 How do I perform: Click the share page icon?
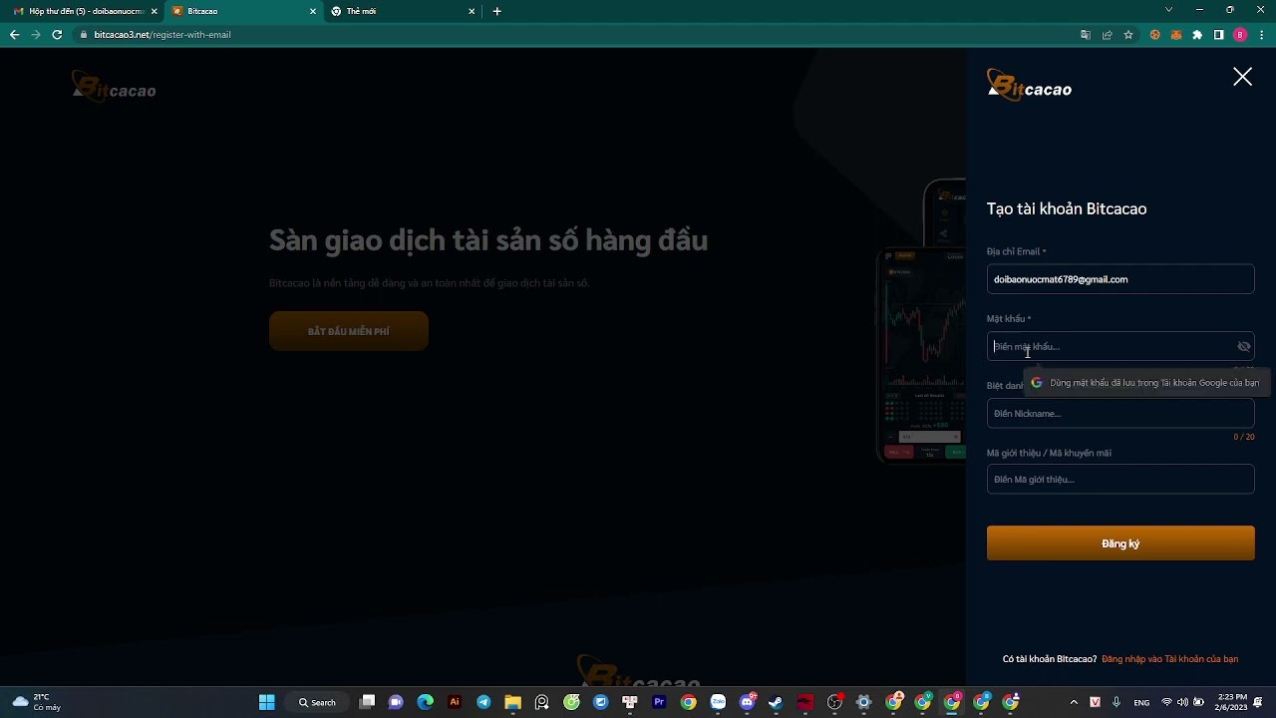tap(1107, 35)
